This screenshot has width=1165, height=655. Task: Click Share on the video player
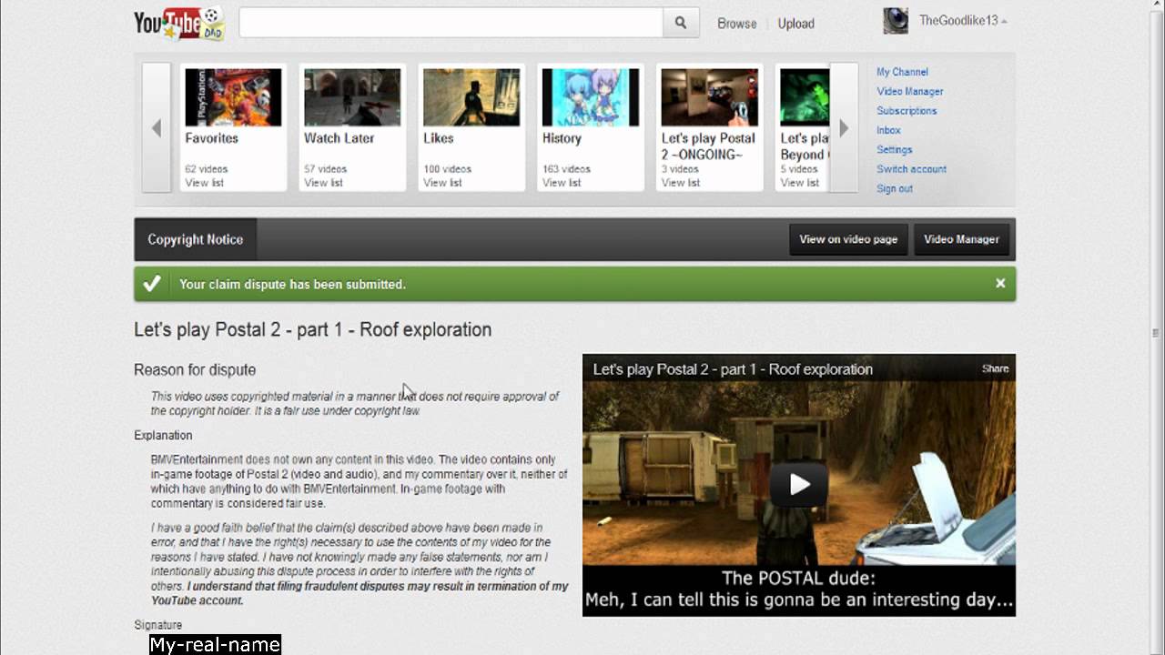995,368
